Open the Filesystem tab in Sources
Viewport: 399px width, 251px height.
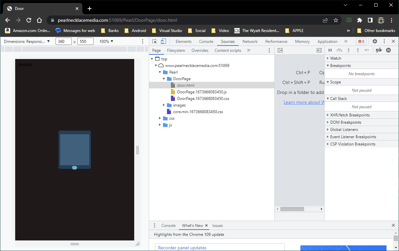click(x=176, y=50)
